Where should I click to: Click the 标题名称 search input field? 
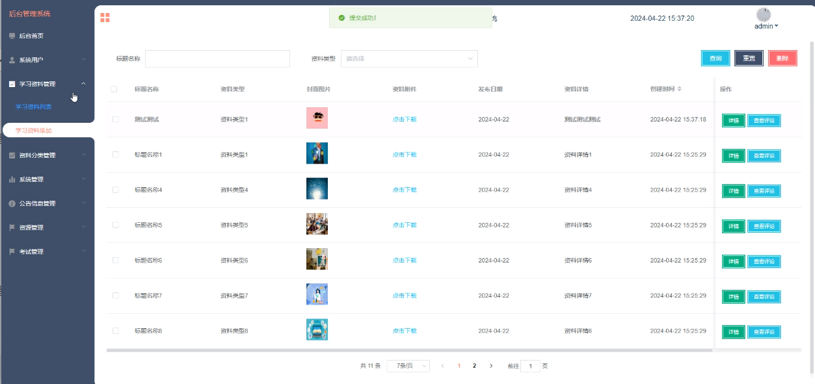(217, 58)
